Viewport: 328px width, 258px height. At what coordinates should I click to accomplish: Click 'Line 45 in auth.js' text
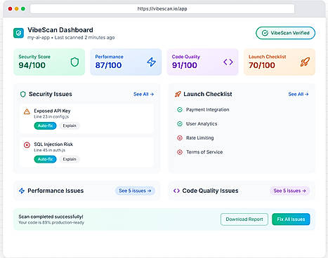pyautogui.click(x=50, y=150)
